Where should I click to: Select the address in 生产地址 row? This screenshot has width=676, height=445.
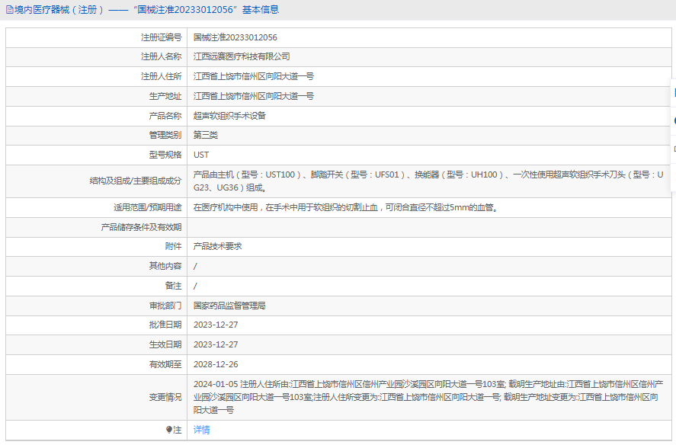click(x=254, y=96)
